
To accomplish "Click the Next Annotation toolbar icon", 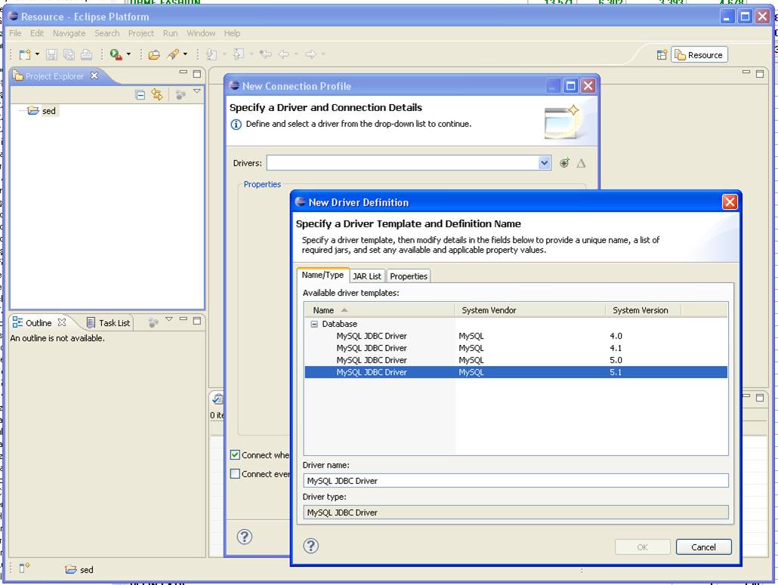I will 211,54.
